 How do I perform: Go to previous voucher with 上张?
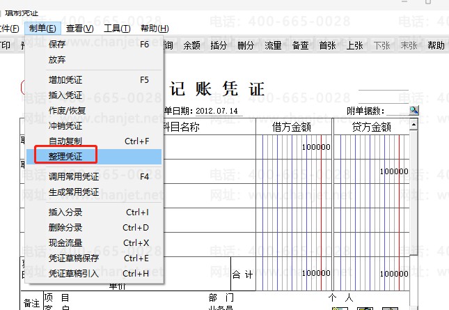355,45
